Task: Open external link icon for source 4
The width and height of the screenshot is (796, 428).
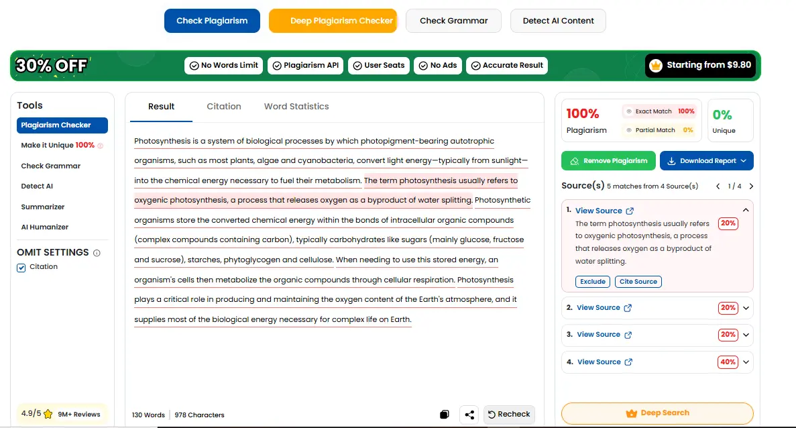Action: tap(628, 362)
